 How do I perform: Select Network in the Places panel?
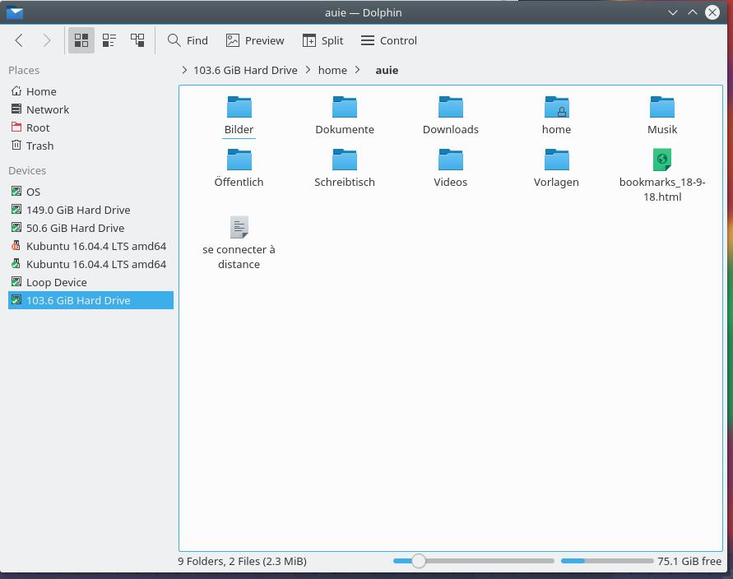(47, 109)
